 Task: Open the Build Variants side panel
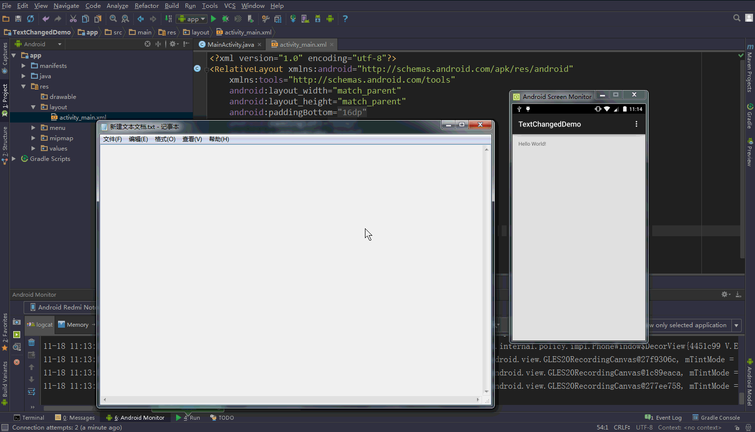click(x=5, y=383)
